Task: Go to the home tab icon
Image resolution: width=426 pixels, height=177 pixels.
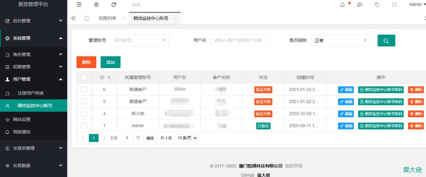Action: click(x=87, y=18)
